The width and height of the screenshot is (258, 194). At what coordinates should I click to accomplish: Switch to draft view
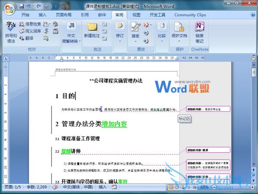pos(194,187)
